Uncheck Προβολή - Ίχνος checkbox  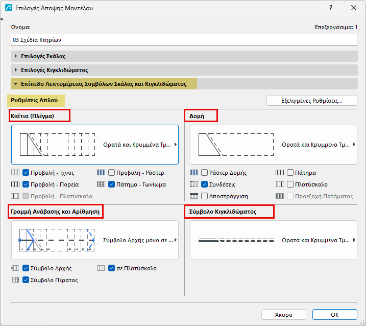[26, 173]
